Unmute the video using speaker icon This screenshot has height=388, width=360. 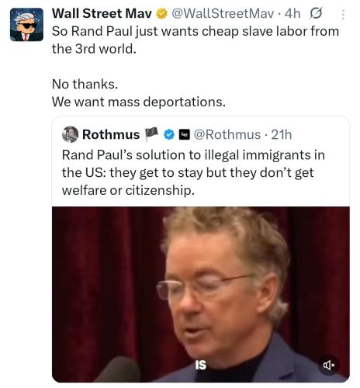(x=329, y=365)
